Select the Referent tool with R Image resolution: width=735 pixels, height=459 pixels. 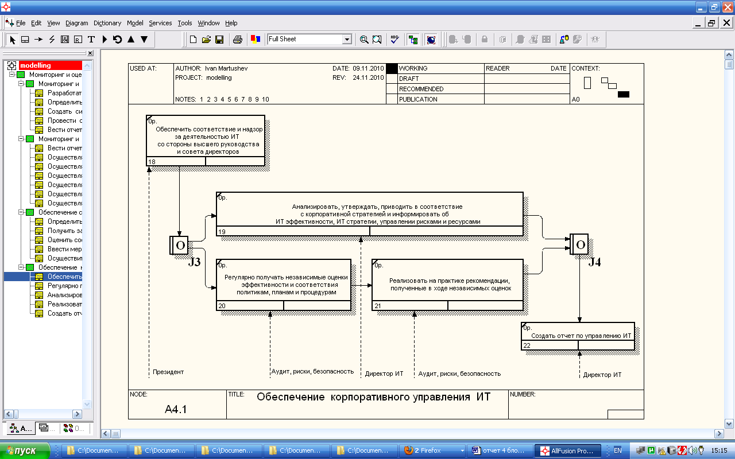tap(78, 40)
